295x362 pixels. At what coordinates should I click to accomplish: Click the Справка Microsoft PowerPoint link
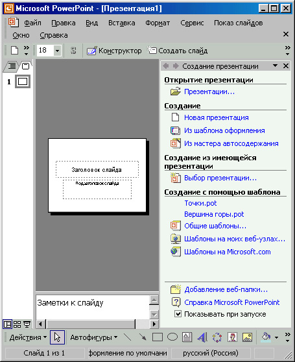pyautogui.click(x=232, y=302)
